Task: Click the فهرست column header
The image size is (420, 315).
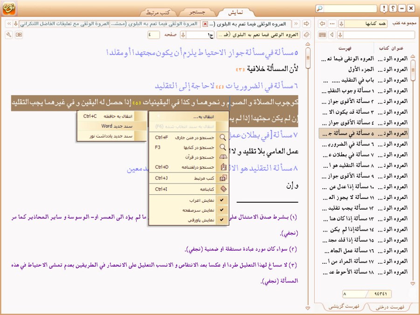Action: pyautogui.click(x=345, y=48)
